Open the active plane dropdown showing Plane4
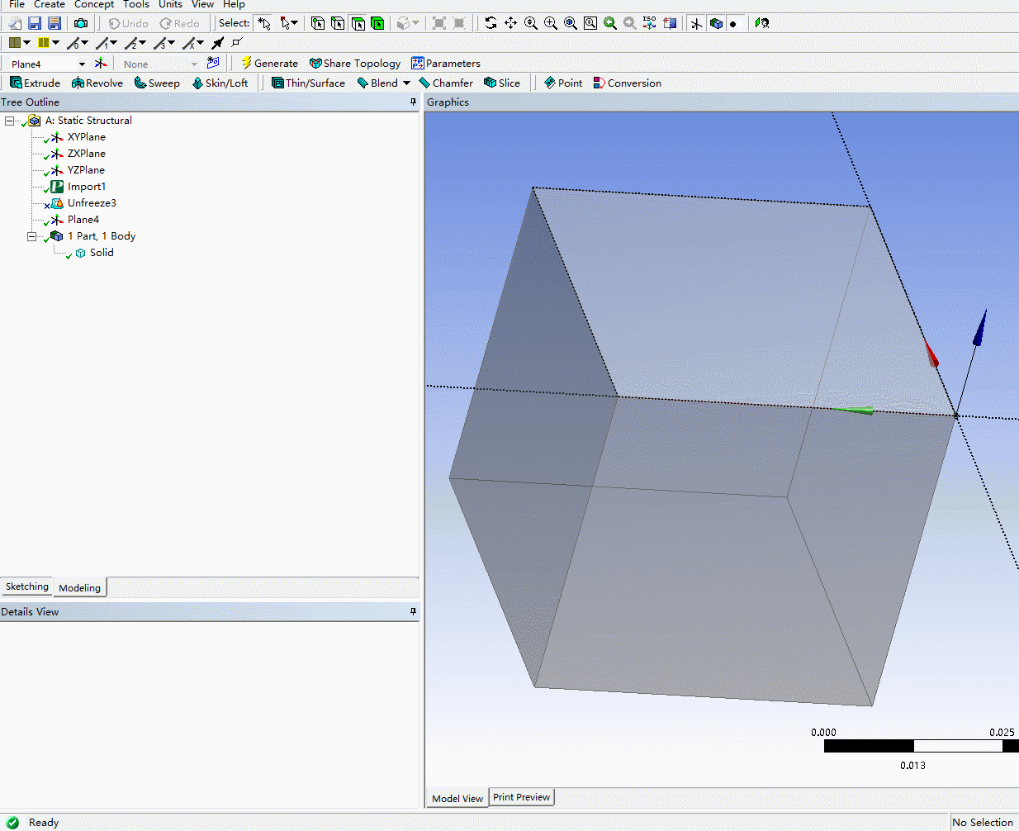1019x831 pixels. coord(81,63)
